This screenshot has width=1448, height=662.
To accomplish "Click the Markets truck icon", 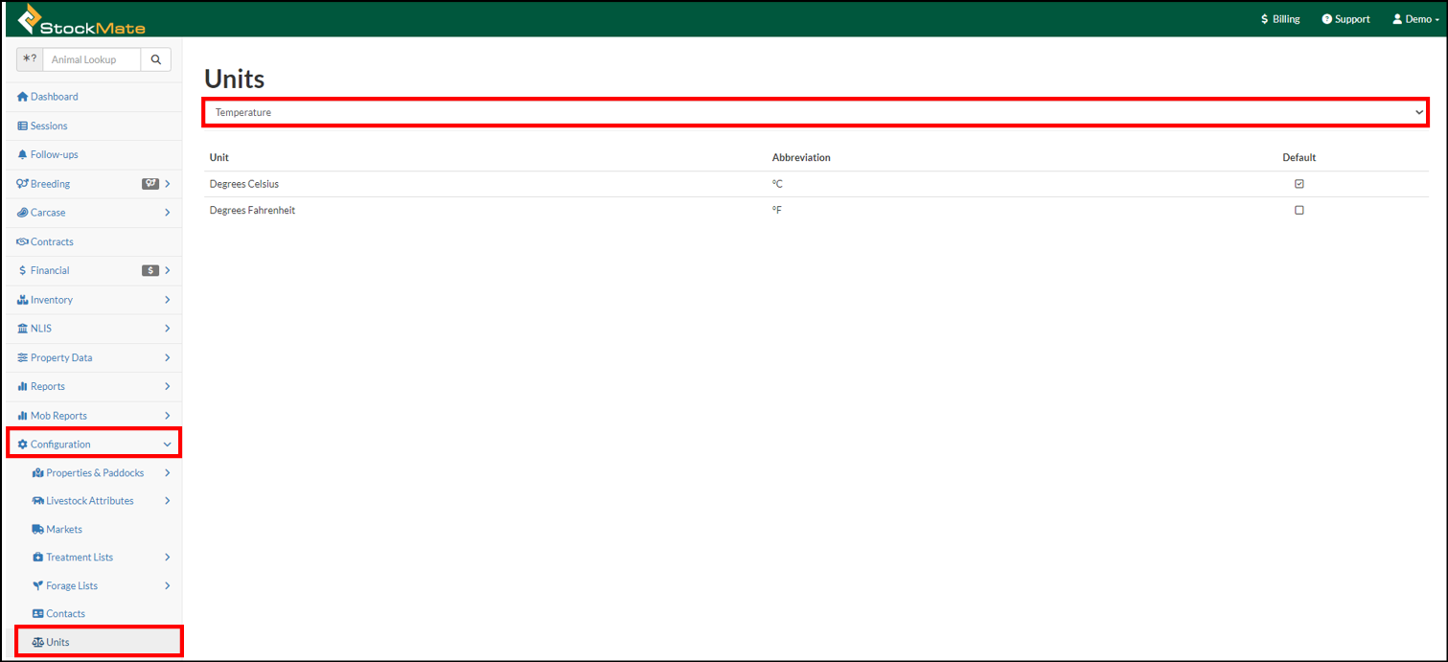I will pos(38,529).
